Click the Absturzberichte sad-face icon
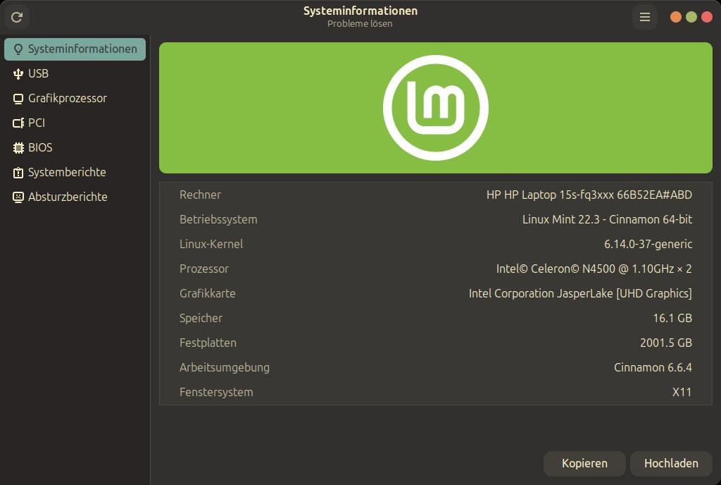 [18, 197]
